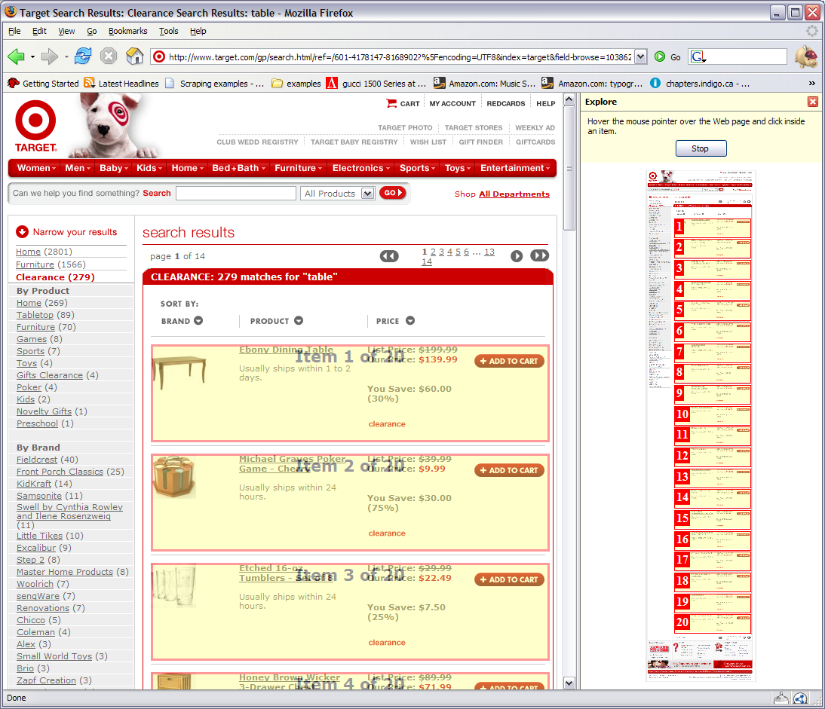The width and height of the screenshot is (825, 709).
Task: Click the Target bullseye logo
Action: [35, 121]
